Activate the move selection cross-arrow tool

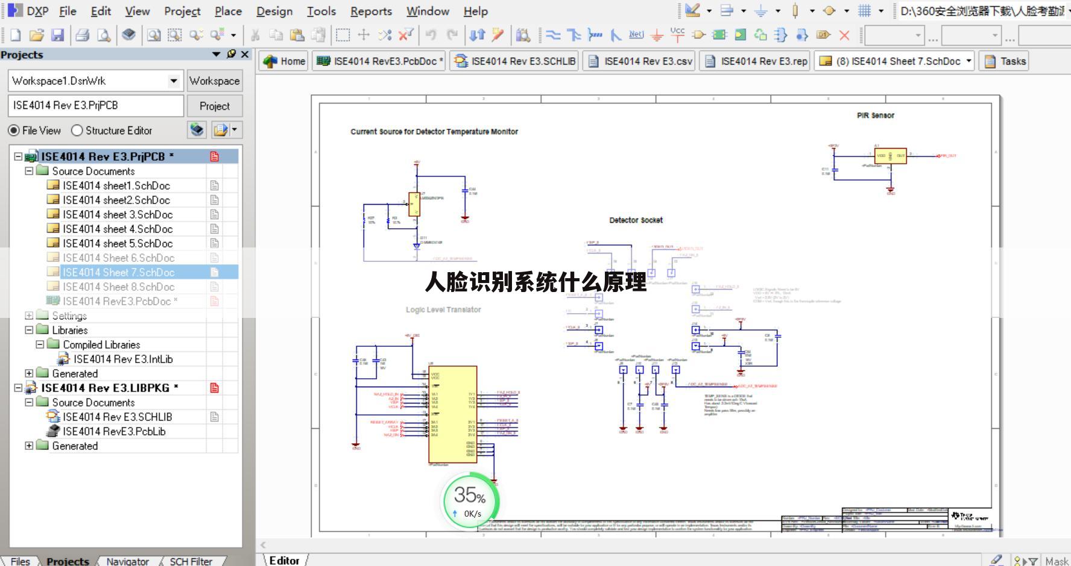364,36
